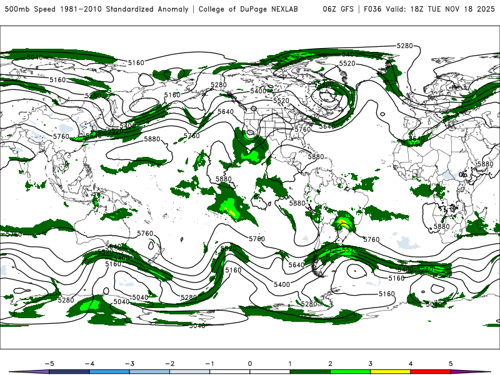Select the blue -4-to--3 colorbar segment

coord(109,372)
